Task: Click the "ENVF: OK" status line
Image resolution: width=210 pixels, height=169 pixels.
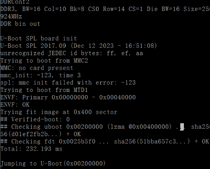Action: [15, 105]
